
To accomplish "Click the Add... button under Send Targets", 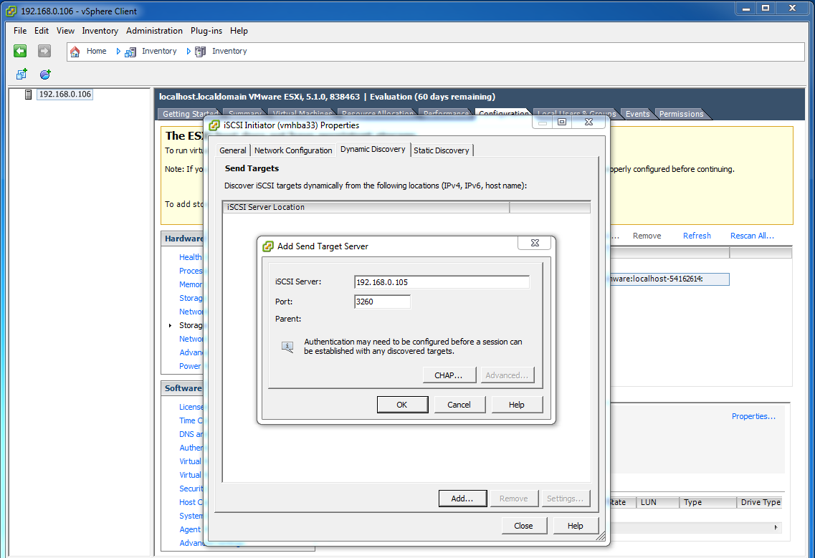I will coord(462,499).
